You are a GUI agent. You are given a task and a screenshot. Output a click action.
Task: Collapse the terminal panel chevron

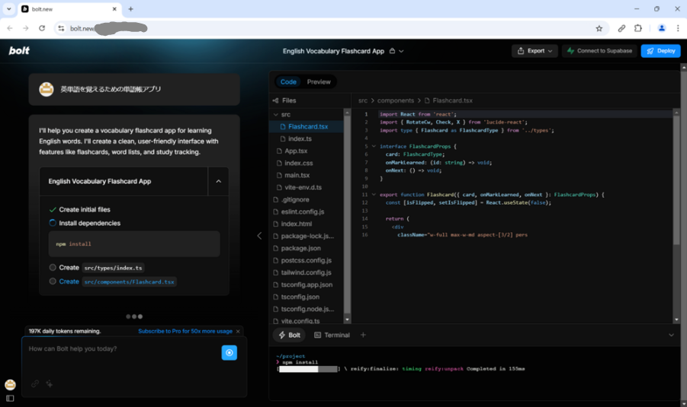click(x=671, y=335)
